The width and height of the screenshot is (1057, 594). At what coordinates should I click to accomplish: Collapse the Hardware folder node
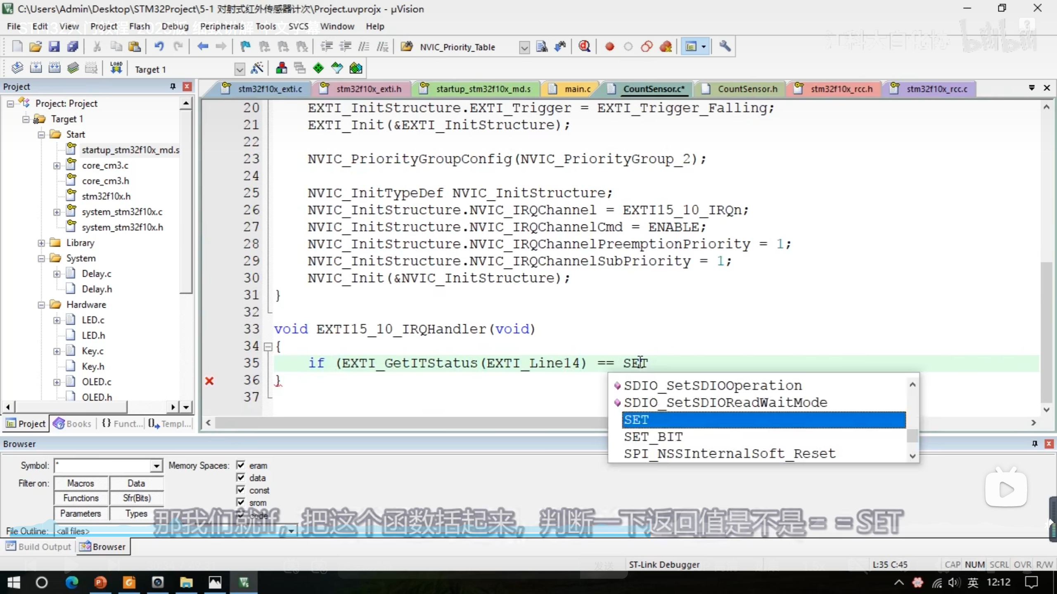coord(41,305)
